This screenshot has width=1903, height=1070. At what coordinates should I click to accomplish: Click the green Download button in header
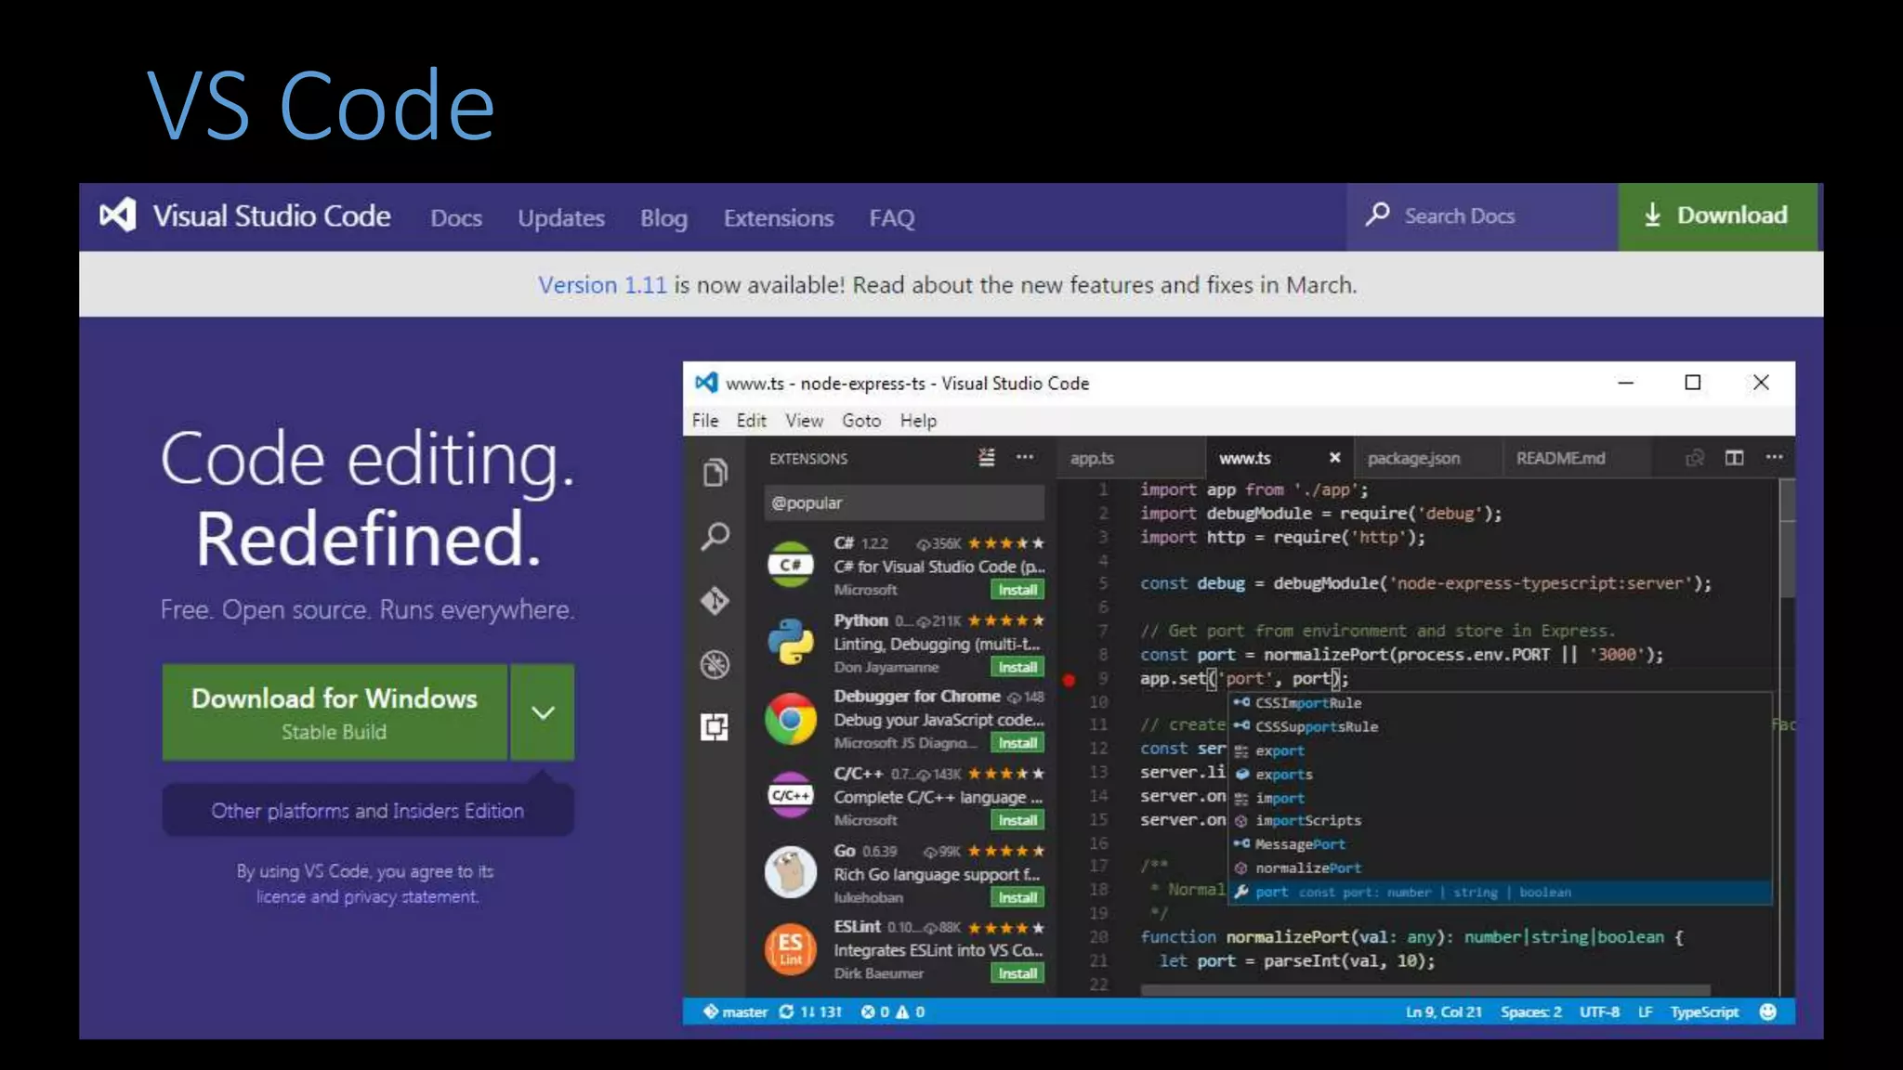click(x=1717, y=215)
